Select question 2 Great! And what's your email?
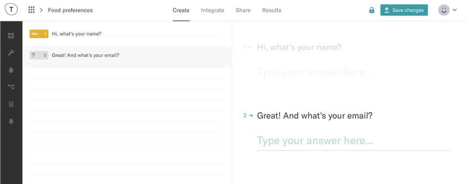Image resolution: width=466 pixels, height=184 pixels. point(127,56)
